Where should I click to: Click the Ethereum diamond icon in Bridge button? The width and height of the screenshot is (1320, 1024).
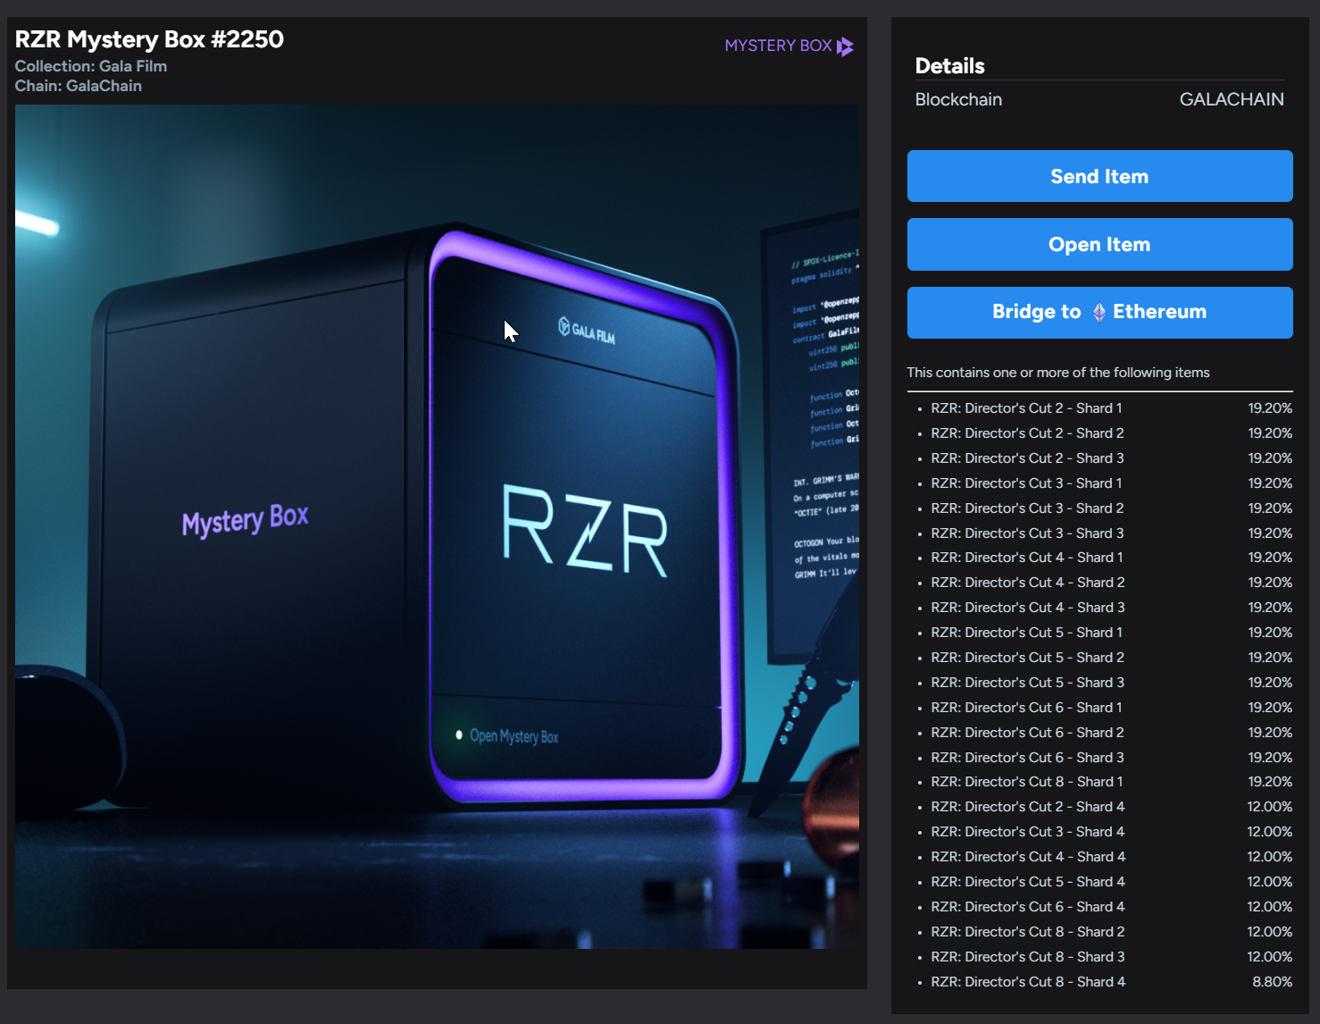pyautogui.click(x=1099, y=312)
